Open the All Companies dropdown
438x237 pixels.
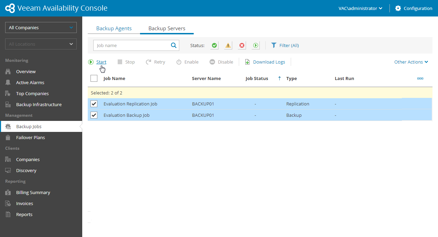[41, 27]
